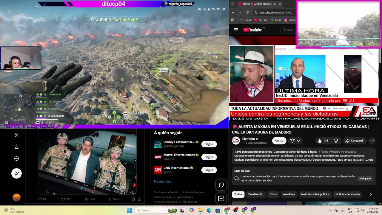Screen dimensions: 382x215
Task: Click the Unirse channel join button
Action: pyautogui.click(x=279, y=141)
